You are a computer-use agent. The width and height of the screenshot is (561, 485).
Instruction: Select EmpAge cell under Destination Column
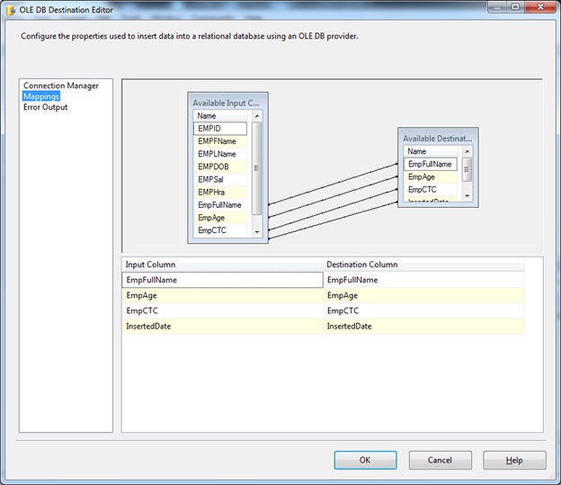[423, 295]
